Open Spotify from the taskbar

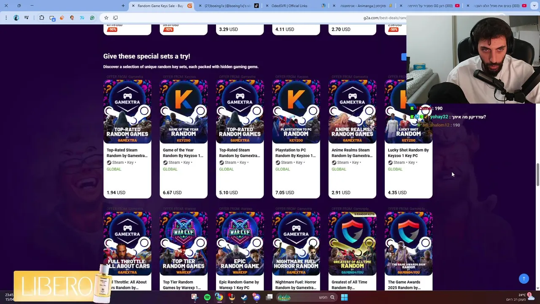coord(207,297)
